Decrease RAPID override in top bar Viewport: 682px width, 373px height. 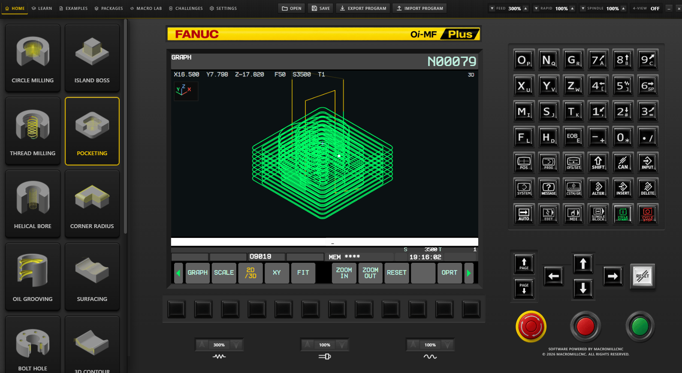(x=536, y=8)
